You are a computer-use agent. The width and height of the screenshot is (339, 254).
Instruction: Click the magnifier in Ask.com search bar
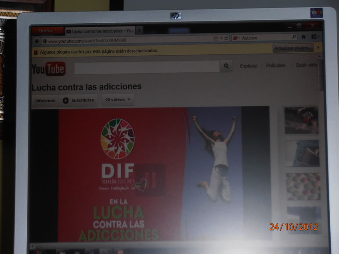pyautogui.click(x=294, y=37)
